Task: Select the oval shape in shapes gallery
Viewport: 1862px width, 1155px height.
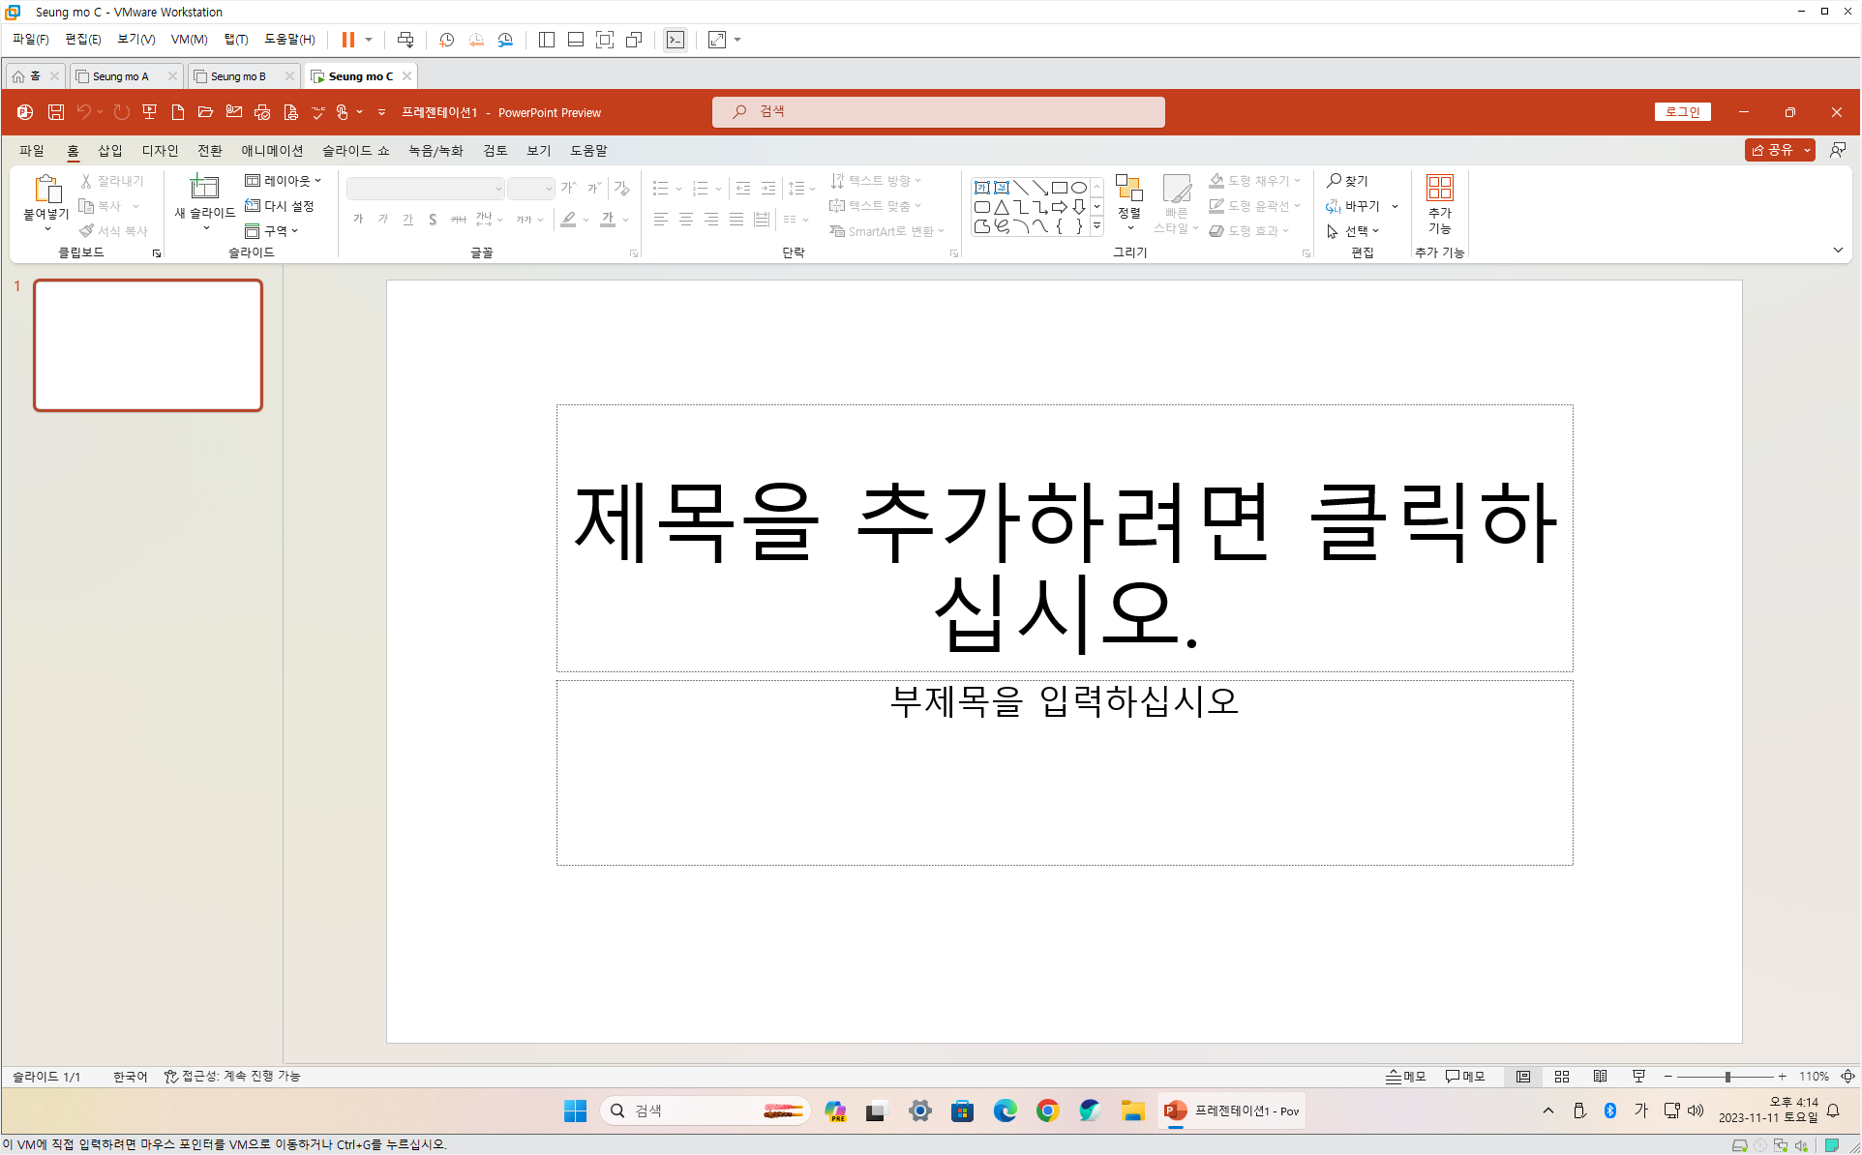Action: click(1078, 188)
